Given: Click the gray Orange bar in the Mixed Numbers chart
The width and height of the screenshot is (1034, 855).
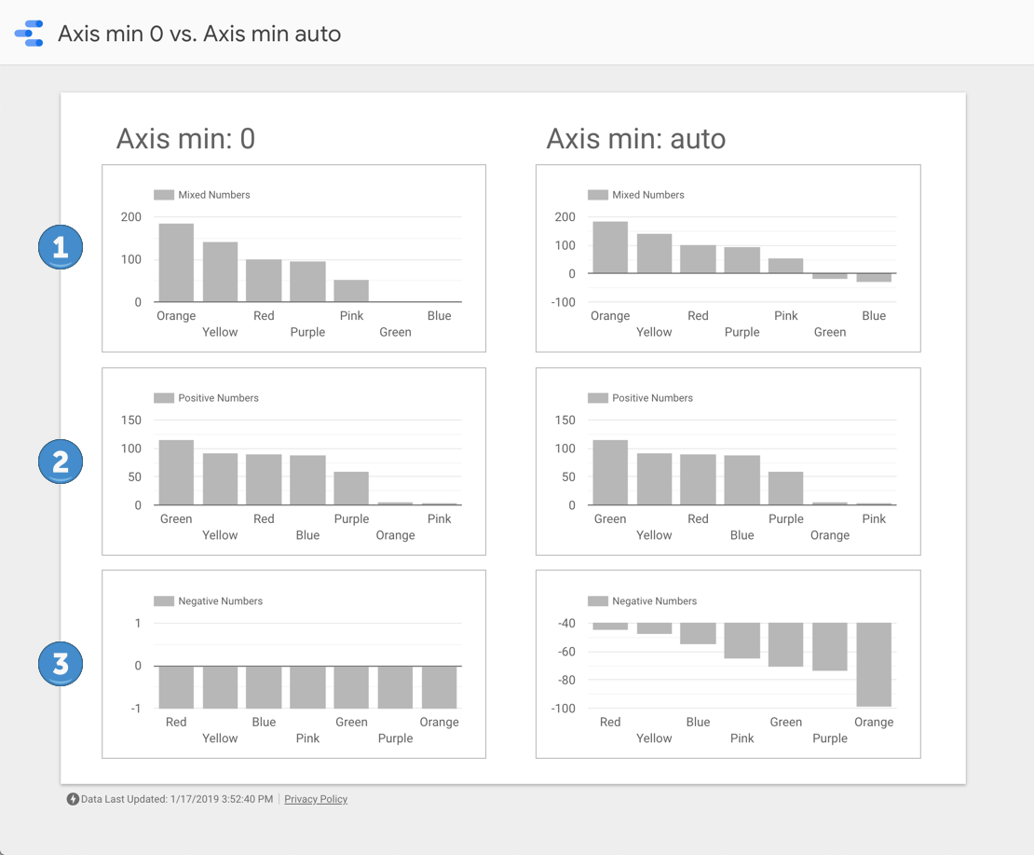Looking at the screenshot, I should (176, 261).
